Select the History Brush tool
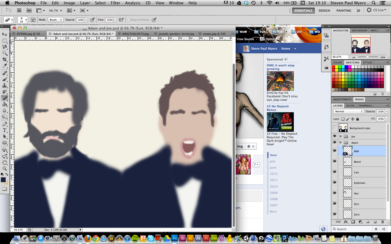Screen dimensions: 391x244 coord(5,92)
